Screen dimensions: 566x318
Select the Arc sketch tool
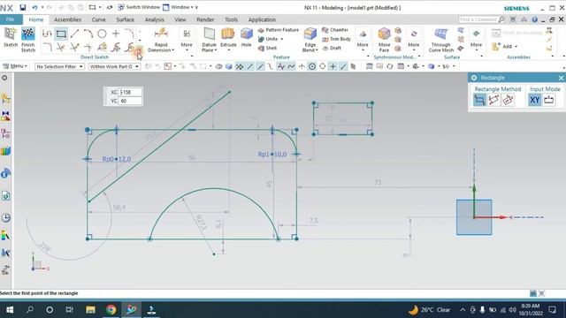point(88,34)
